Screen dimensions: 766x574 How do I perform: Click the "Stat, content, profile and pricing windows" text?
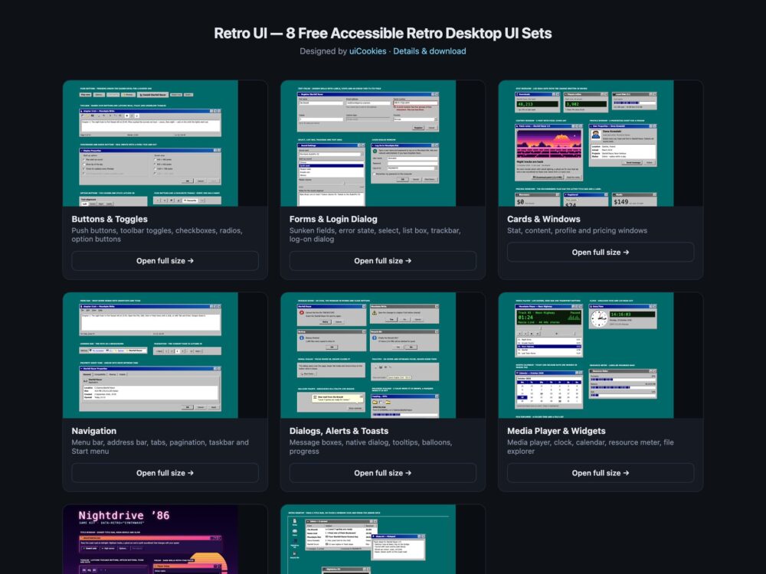[x=577, y=230]
